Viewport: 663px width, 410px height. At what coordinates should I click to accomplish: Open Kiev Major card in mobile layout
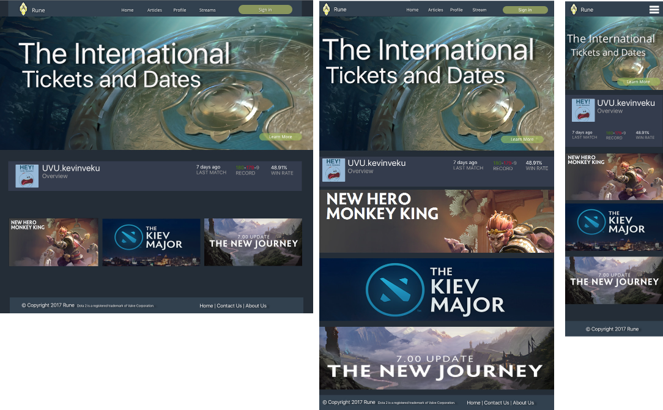pos(614,227)
